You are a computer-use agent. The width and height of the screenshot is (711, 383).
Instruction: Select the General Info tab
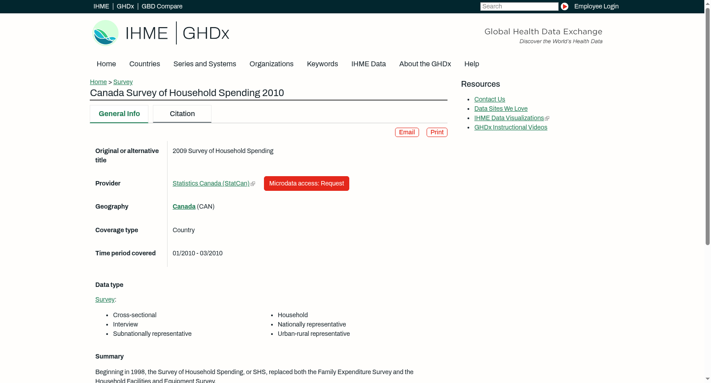tap(119, 114)
